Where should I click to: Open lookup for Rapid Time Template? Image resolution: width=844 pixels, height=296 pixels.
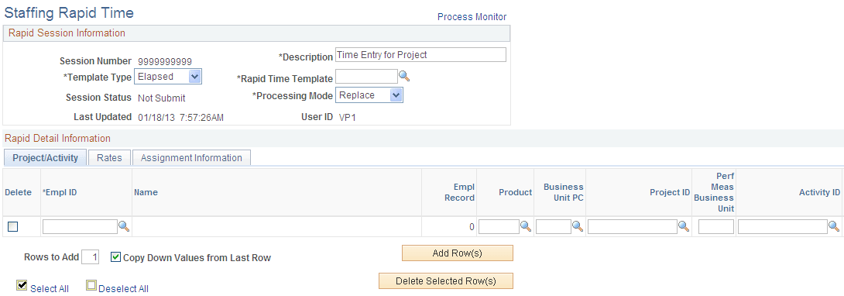(x=404, y=77)
